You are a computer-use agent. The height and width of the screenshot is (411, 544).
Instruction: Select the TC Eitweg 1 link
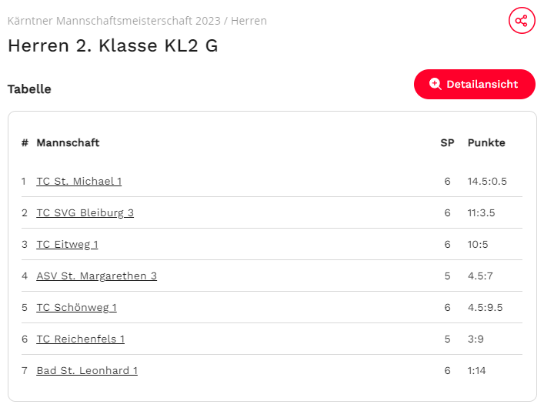[67, 245]
